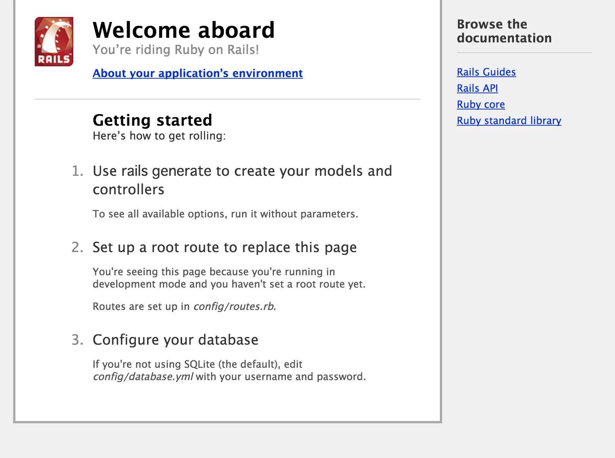Click the 'Welcome aboard' heading

(184, 30)
